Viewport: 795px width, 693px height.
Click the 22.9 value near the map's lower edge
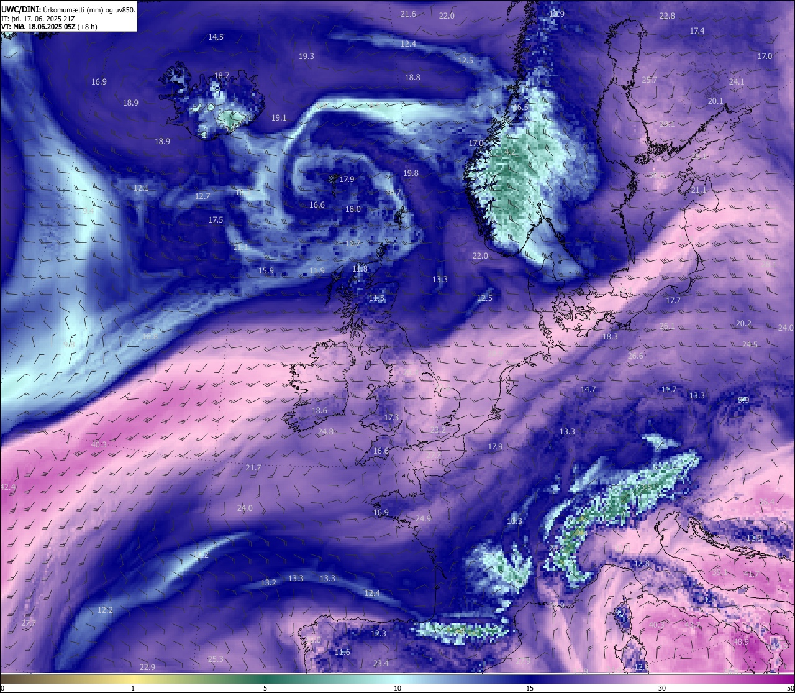[147, 667]
